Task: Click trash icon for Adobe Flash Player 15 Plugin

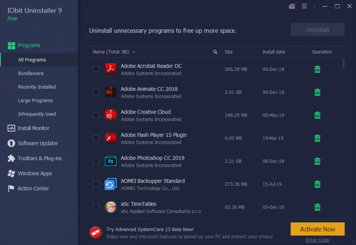Action: point(317,138)
